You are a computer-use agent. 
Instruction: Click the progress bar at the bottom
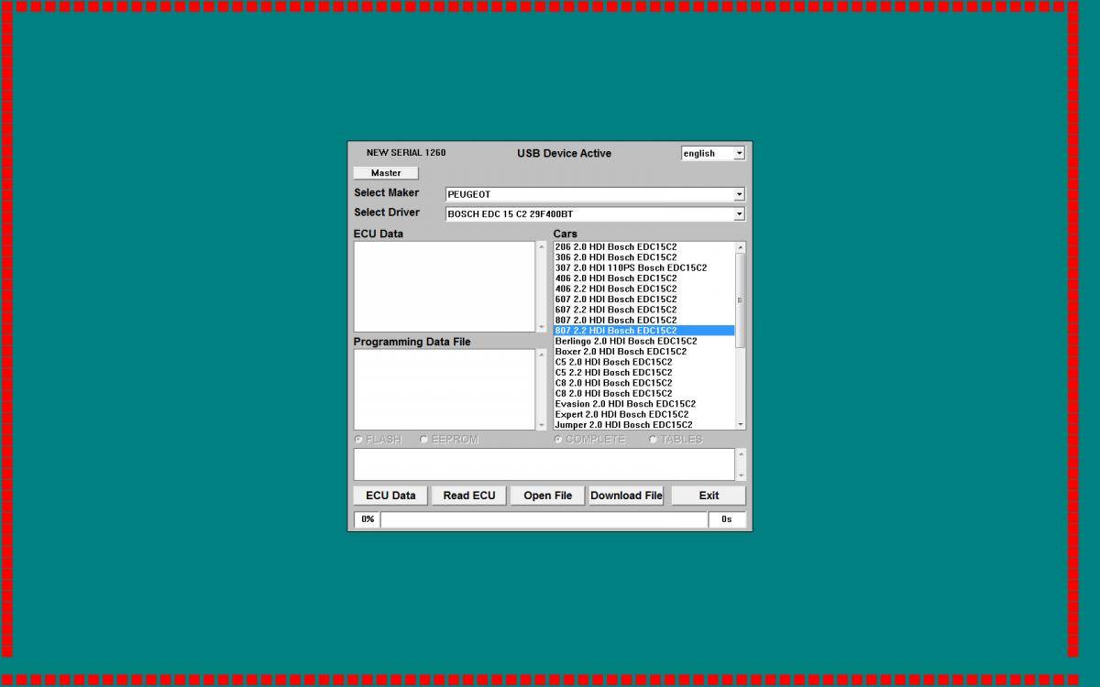pos(544,519)
